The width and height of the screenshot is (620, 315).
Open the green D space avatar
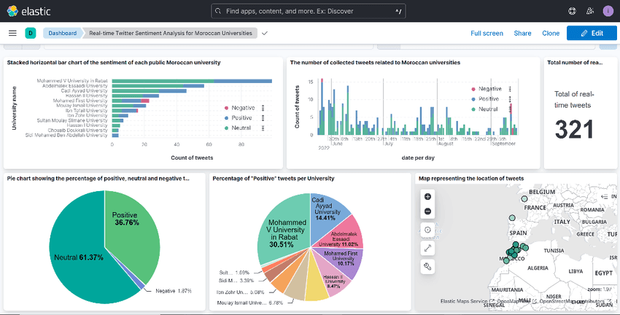tap(31, 34)
